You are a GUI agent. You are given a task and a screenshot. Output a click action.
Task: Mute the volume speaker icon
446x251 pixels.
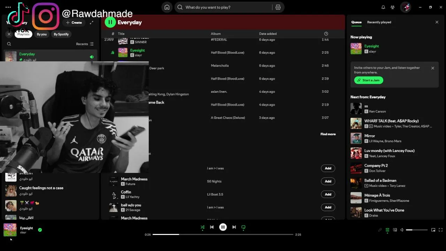402,230
